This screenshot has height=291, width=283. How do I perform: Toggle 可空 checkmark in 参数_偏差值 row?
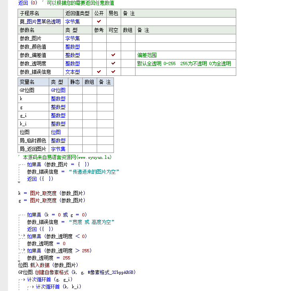pos(114,55)
